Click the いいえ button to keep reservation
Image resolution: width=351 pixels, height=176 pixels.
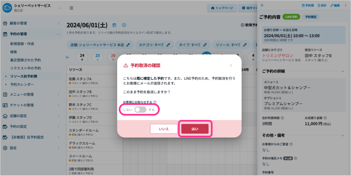coord(164,129)
